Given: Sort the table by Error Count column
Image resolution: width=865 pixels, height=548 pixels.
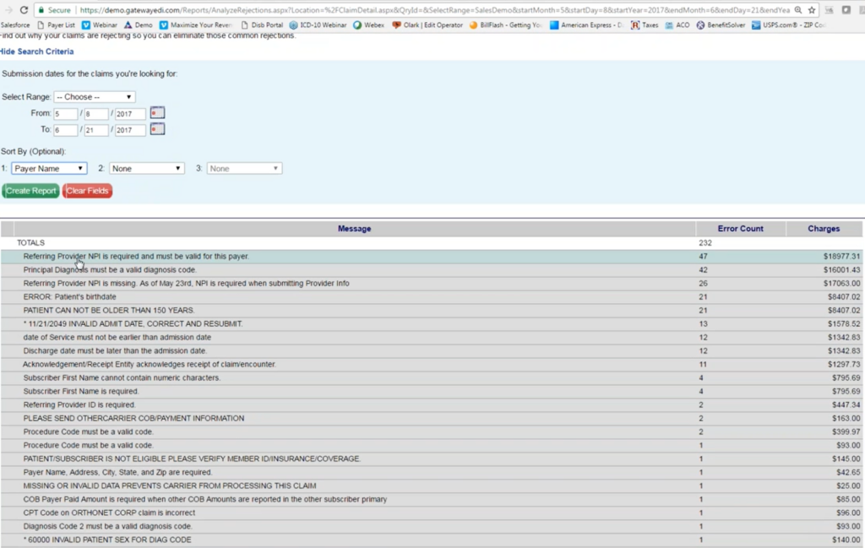Looking at the screenshot, I should (x=740, y=229).
